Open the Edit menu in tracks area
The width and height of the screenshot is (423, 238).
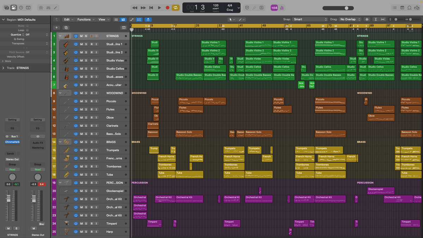coord(68,19)
